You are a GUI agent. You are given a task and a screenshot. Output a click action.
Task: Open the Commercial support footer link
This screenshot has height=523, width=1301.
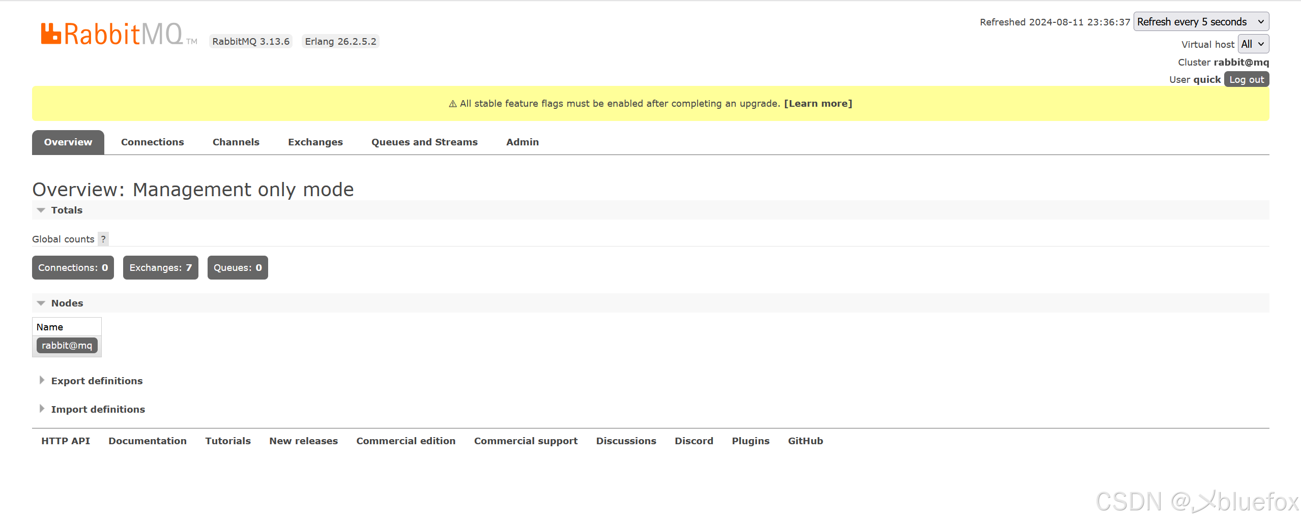click(x=526, y=441)
